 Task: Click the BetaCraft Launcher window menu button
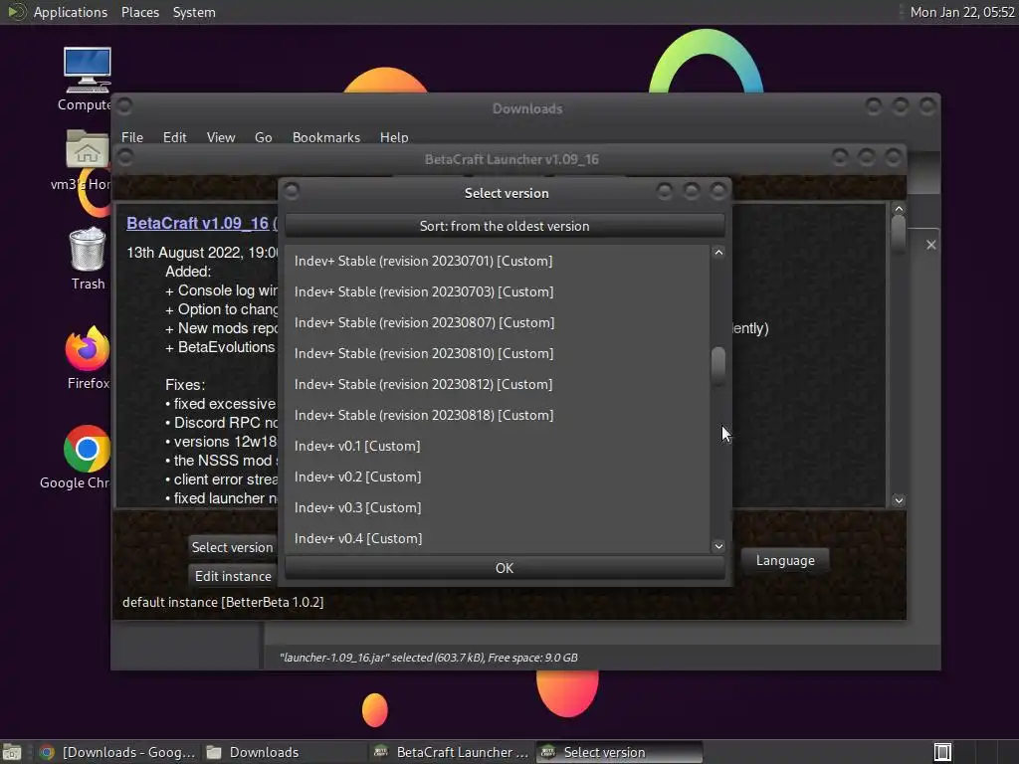[125, 157]
